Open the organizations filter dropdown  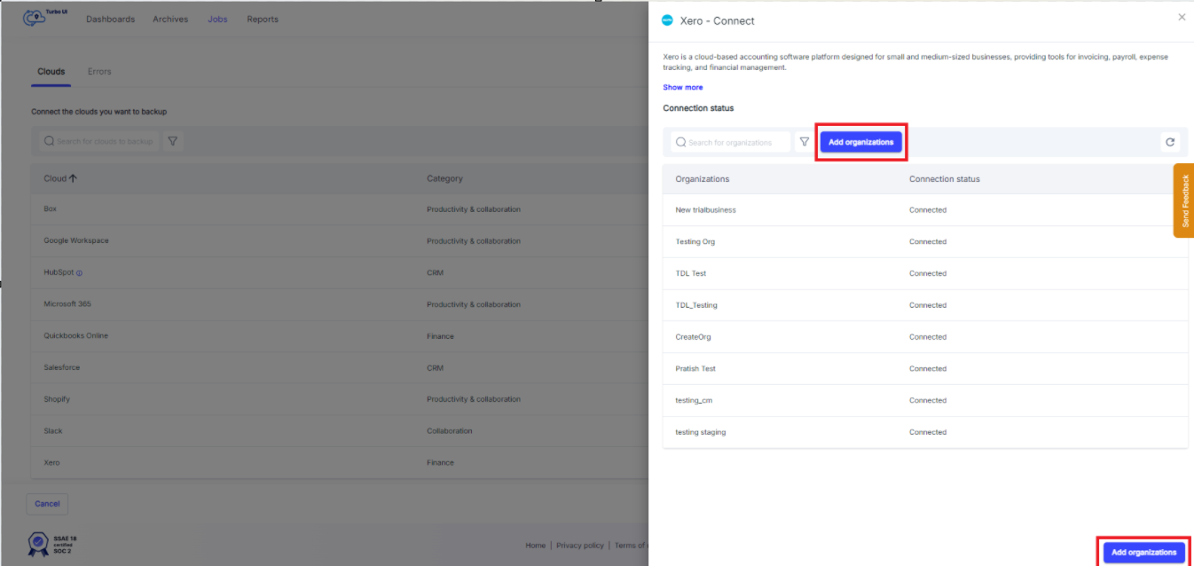[804, 142]
